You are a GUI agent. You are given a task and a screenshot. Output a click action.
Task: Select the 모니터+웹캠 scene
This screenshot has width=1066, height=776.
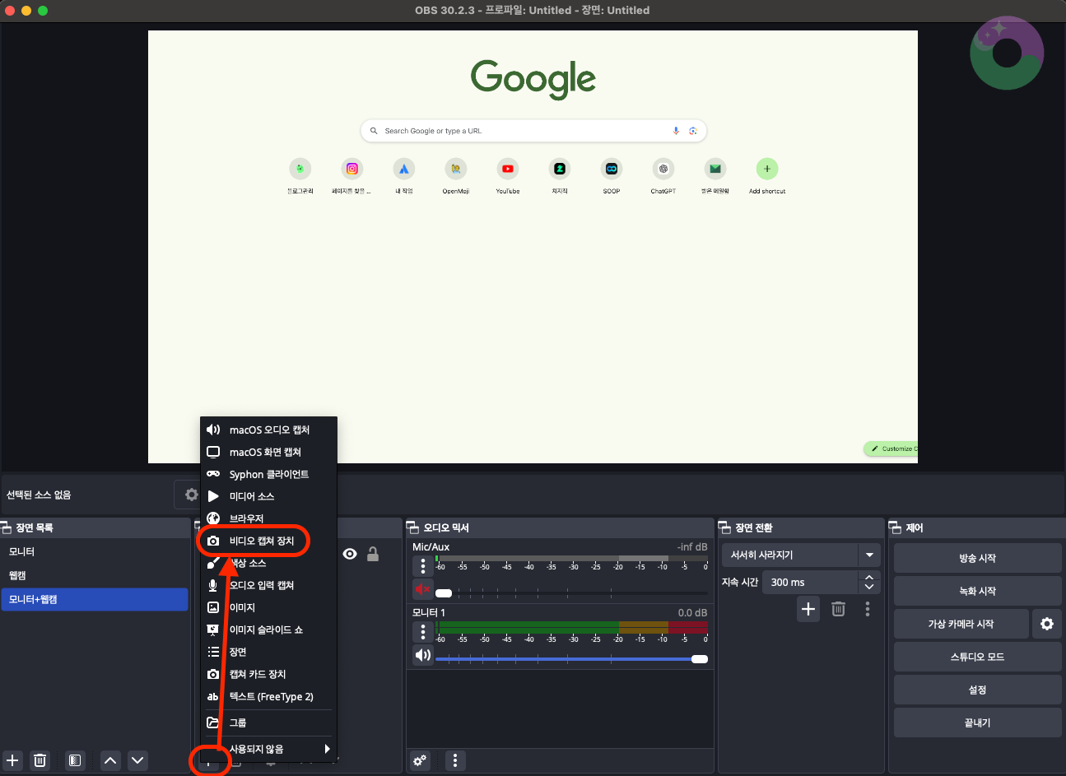[x=95, y=599]
